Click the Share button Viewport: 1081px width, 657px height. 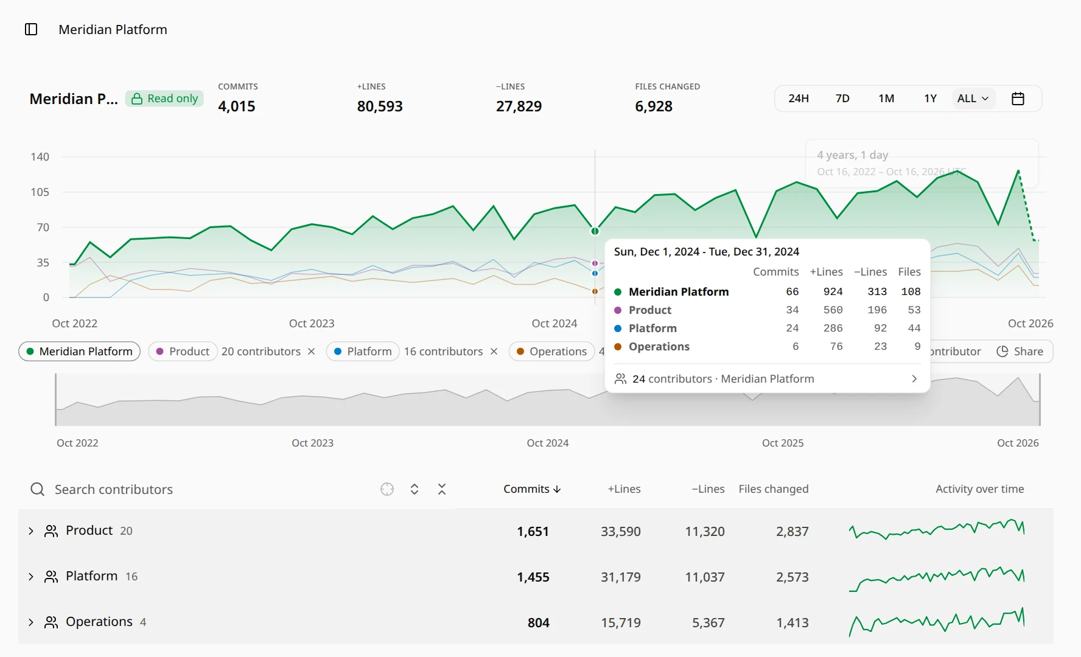1020,352
